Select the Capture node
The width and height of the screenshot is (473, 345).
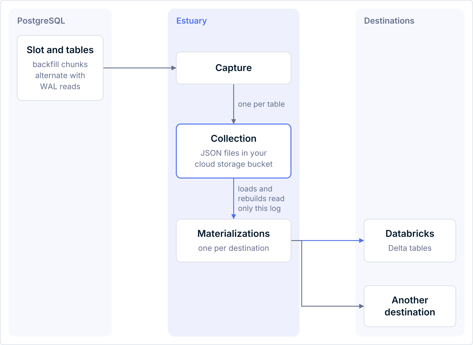(234, 68)
